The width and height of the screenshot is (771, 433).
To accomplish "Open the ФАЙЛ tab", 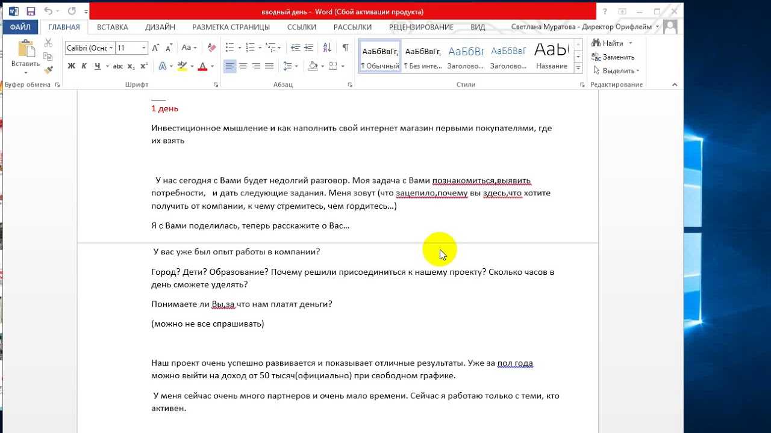I will point(20,27).
